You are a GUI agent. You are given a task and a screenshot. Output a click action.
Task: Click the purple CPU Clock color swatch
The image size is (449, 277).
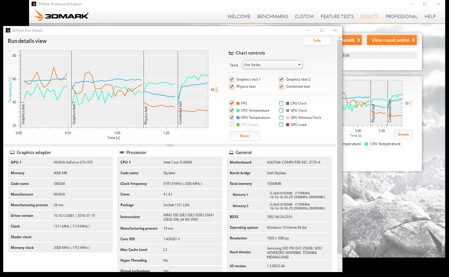pos(288,103)
